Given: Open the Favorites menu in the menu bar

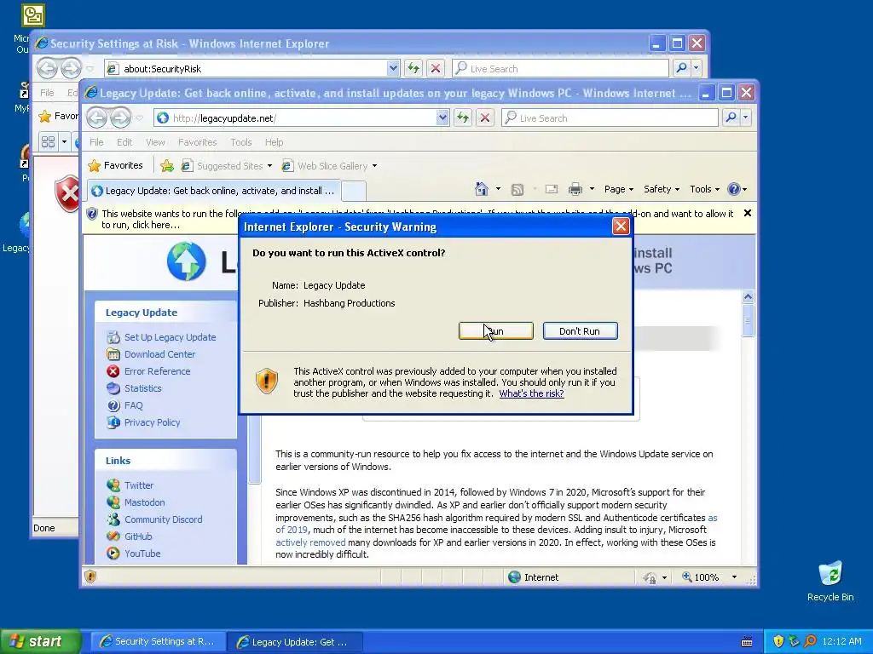Looking at the screenshot, I should (197, 142).
